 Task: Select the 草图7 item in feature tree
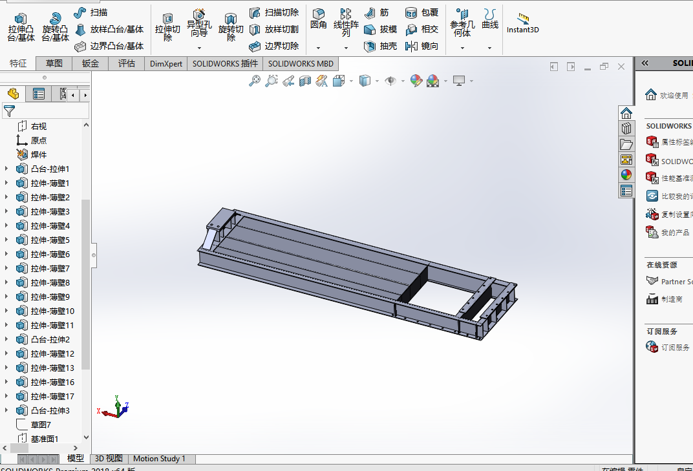tap(34, 424)
